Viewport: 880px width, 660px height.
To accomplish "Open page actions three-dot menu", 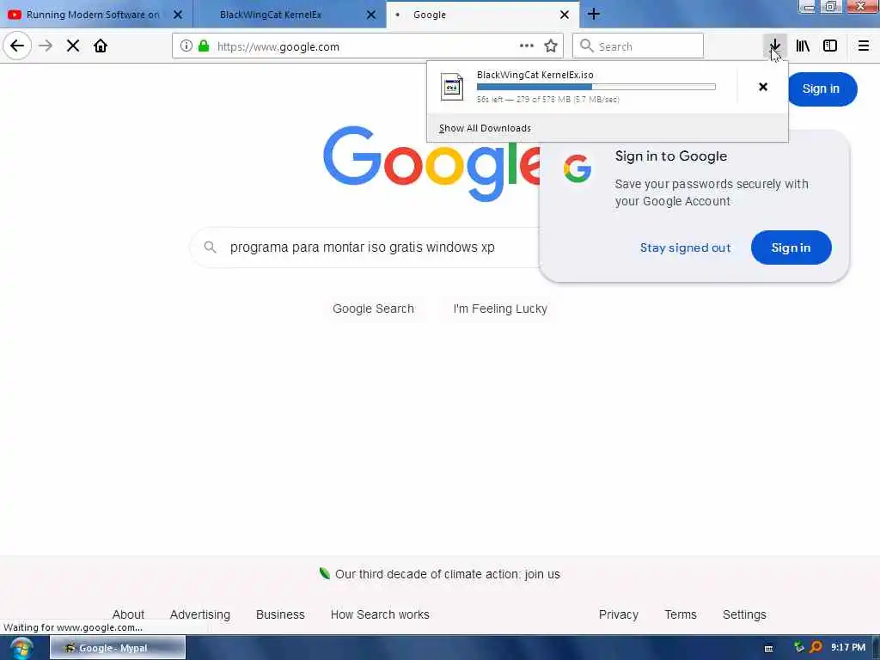I will (527, 46).
